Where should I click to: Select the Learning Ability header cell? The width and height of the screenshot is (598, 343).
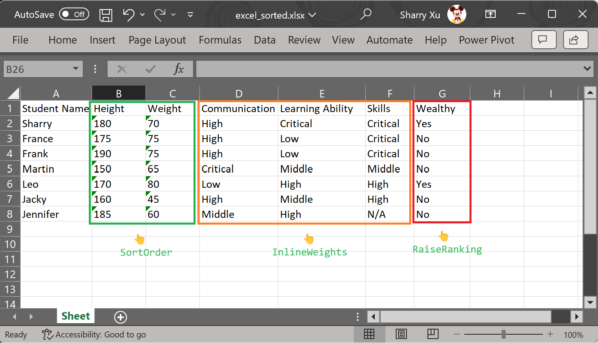coord(322,109)
